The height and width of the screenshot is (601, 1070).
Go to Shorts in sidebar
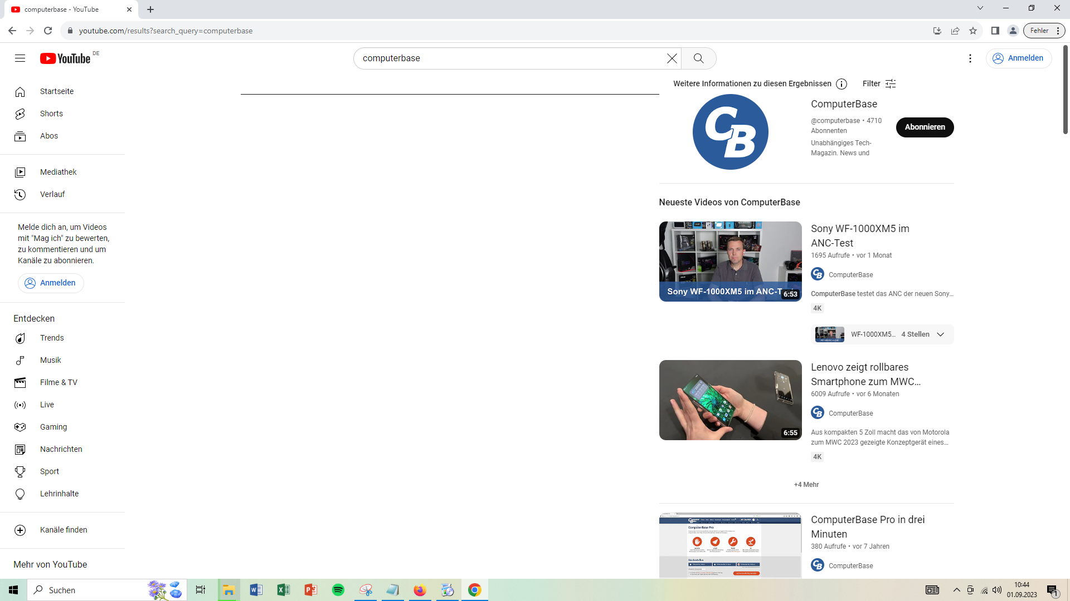coord(51,114)
